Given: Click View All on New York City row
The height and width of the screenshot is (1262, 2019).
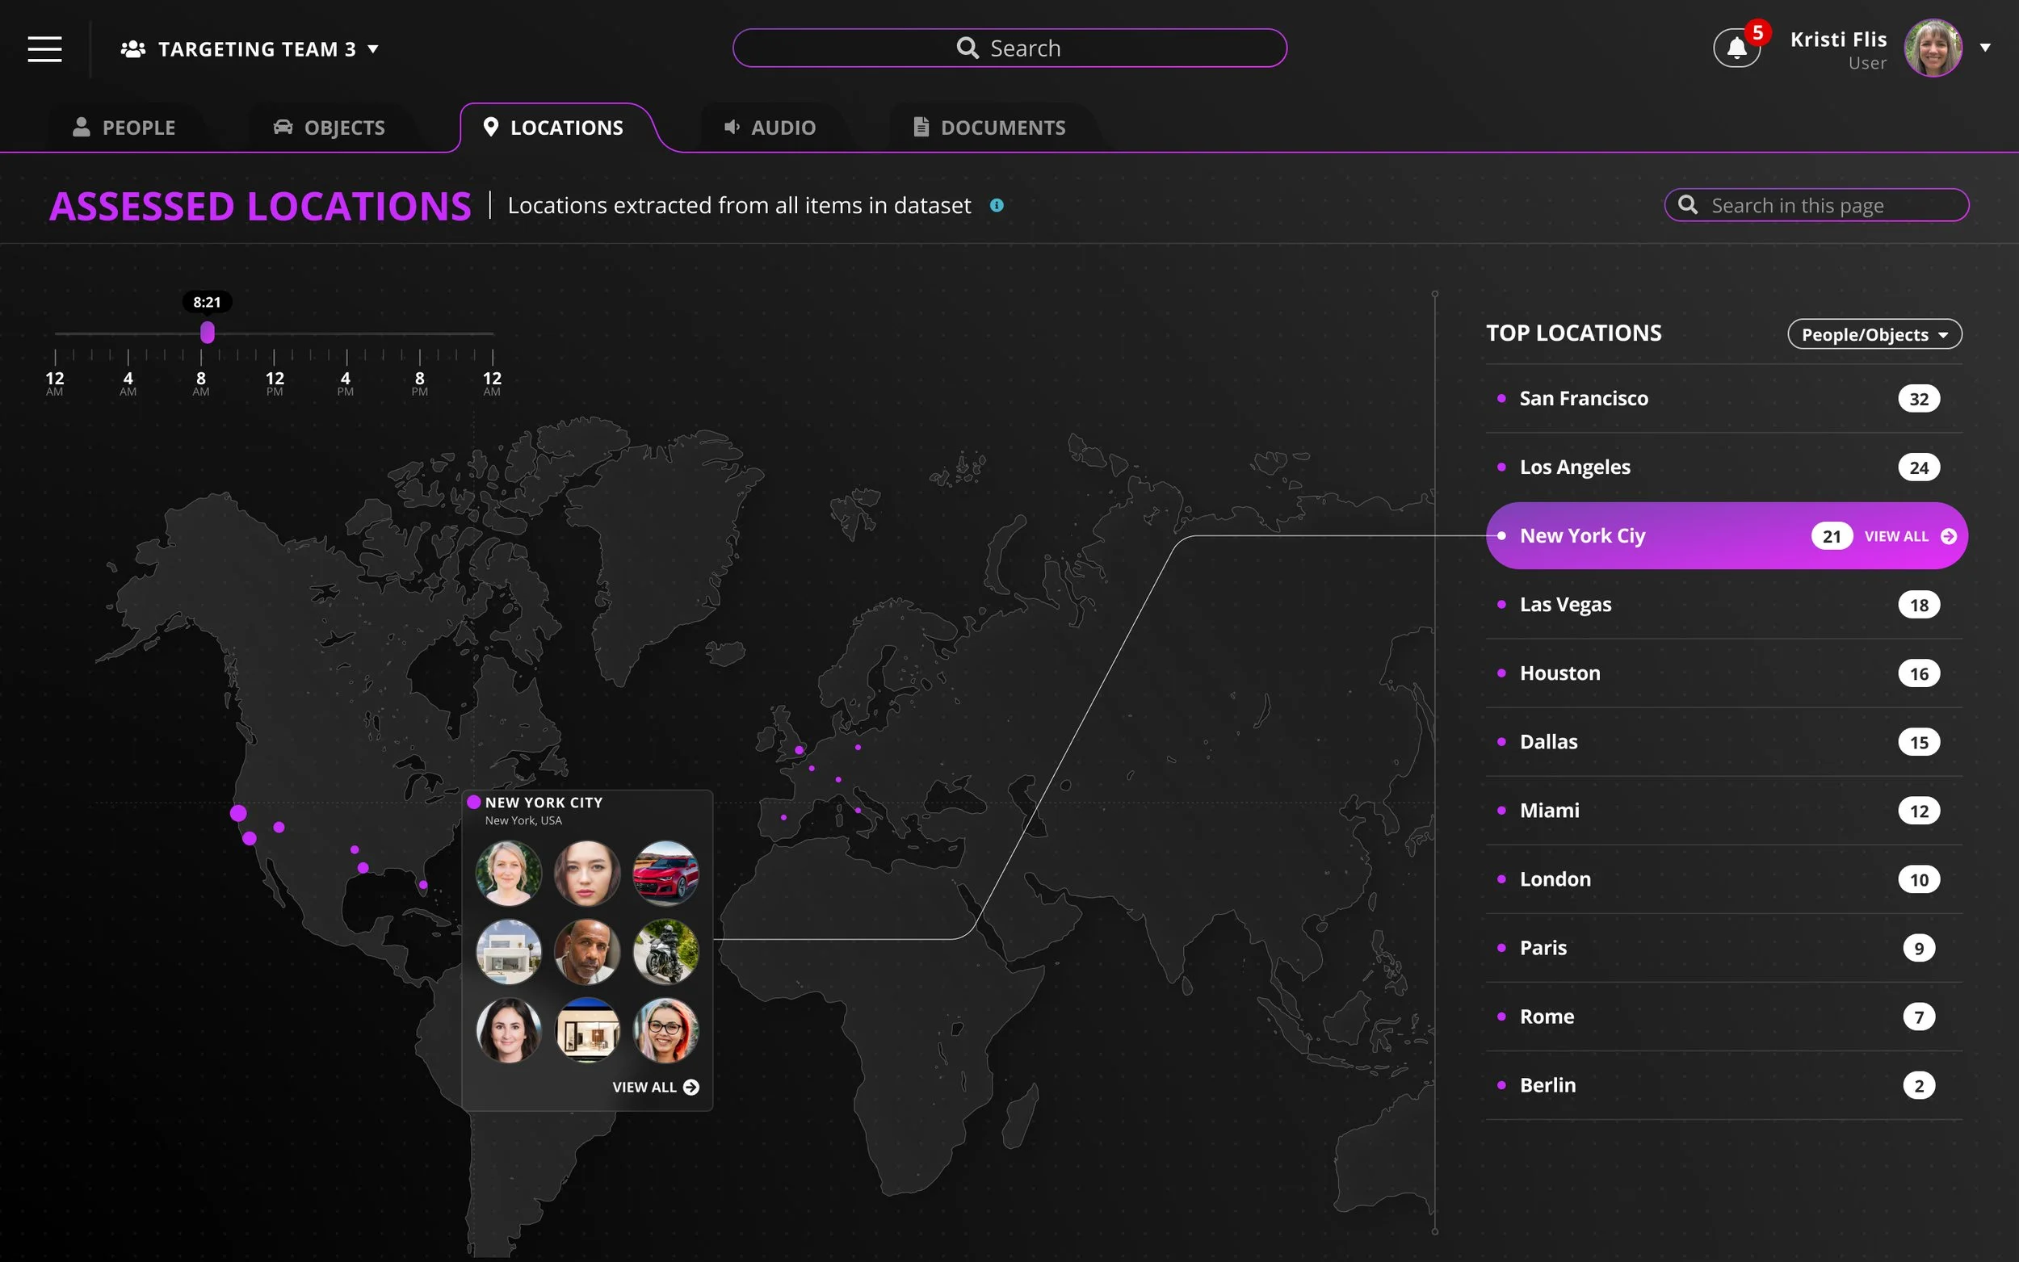Looking at the screenshot, I should pyautogui.click(x=1896, y=537).
